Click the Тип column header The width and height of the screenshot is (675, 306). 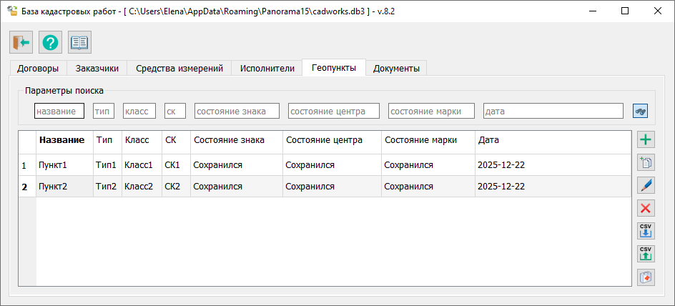[108, 142]
